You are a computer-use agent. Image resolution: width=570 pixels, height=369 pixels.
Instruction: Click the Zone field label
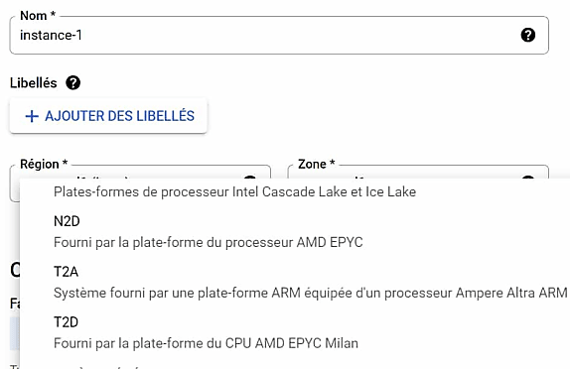(x=316, y=164)
